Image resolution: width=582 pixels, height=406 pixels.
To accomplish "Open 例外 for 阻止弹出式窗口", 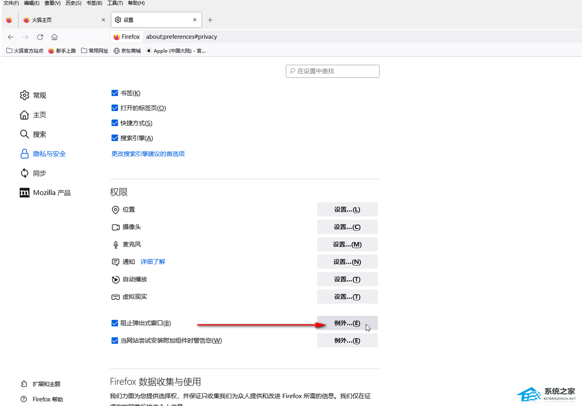I will tap(347, 323).
